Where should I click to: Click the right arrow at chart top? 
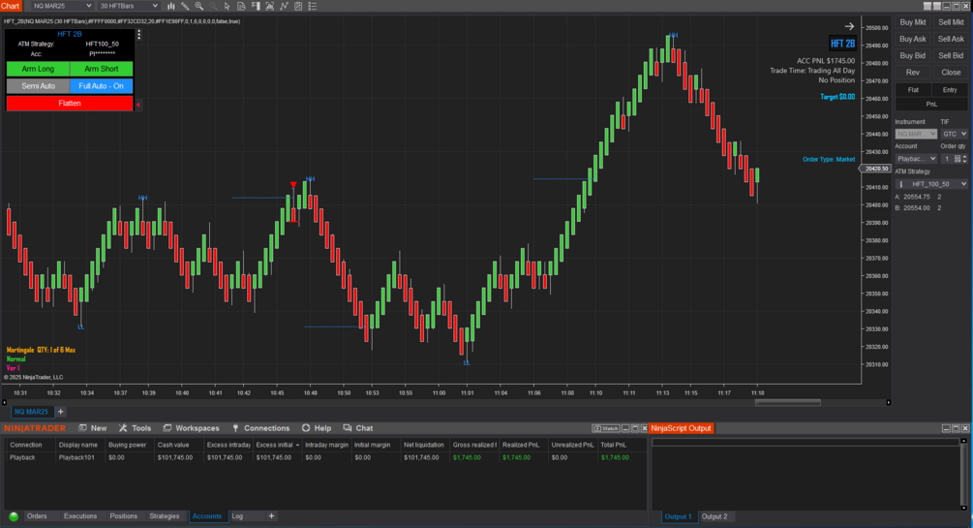(849, 26)
